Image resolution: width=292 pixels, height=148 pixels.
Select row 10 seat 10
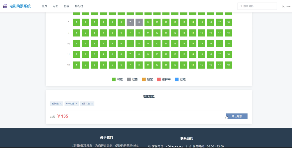click(x=157, y=44)
